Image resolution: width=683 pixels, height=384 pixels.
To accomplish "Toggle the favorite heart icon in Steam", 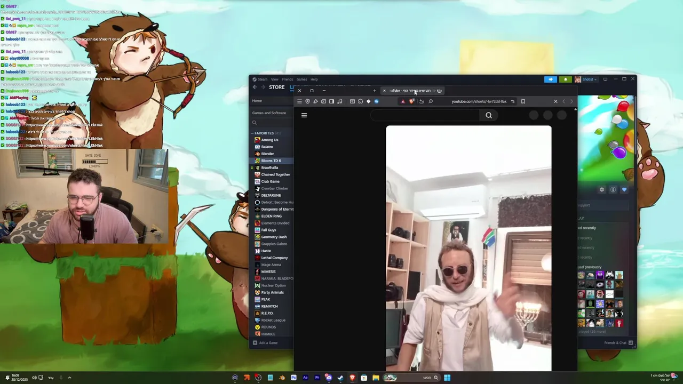I will tap(624, 189).
